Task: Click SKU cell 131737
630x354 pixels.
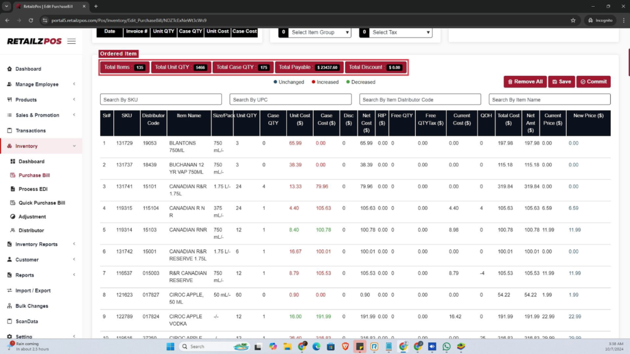Action: pos(124,164)
